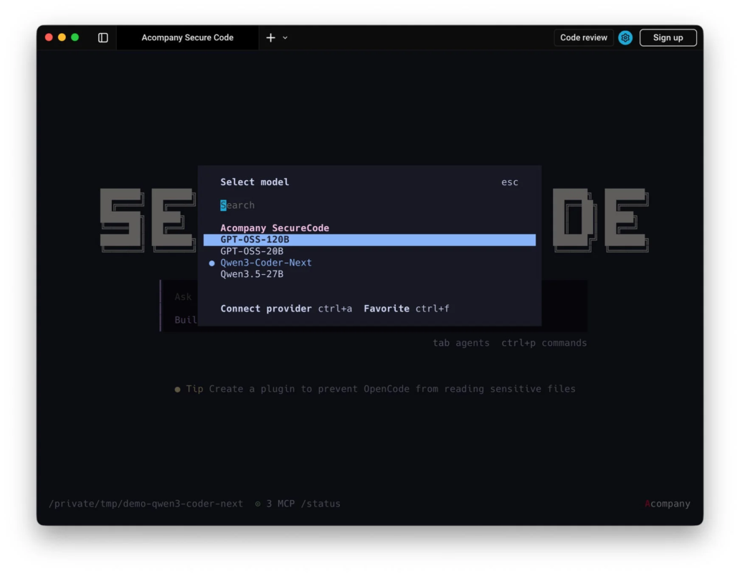This screenshot has width=740, height=574.
Task: Open a new session with the plus icon
Action: click(269, 37)
